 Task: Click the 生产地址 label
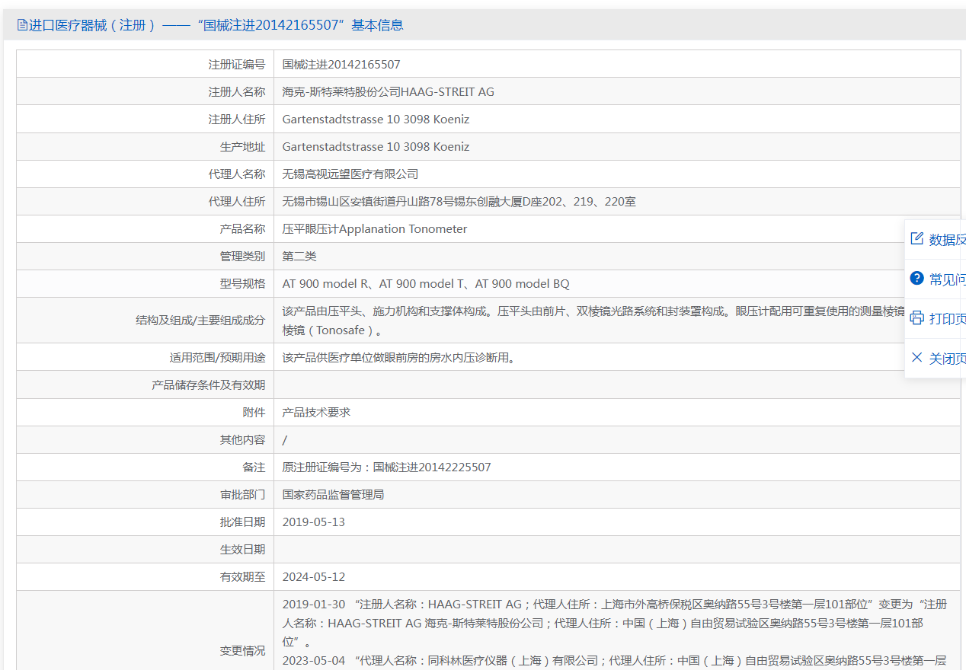tap(243, 147)
